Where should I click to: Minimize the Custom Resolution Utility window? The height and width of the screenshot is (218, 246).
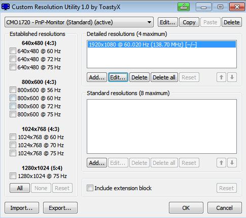click(203, 7)
